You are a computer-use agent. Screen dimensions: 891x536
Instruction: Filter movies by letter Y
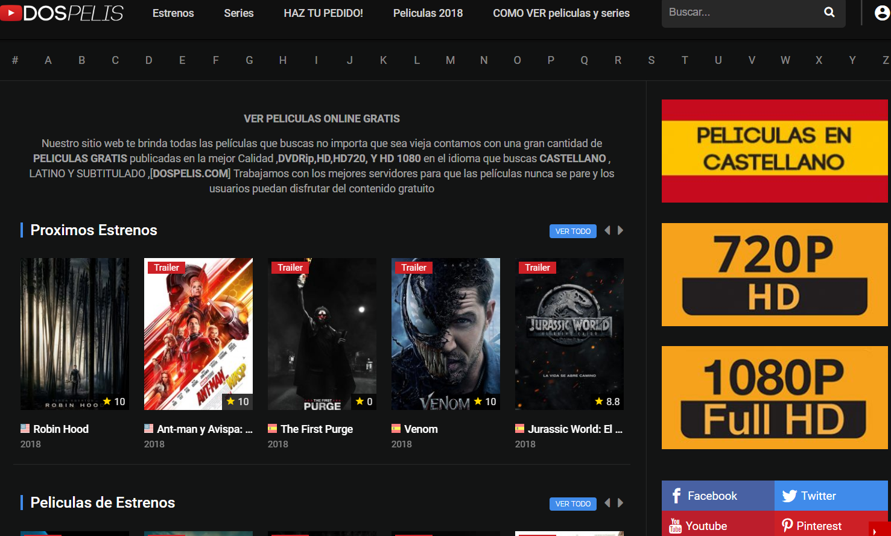pos(852,60)
